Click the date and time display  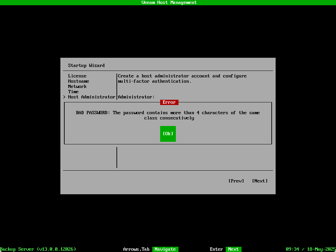point(310,249)
